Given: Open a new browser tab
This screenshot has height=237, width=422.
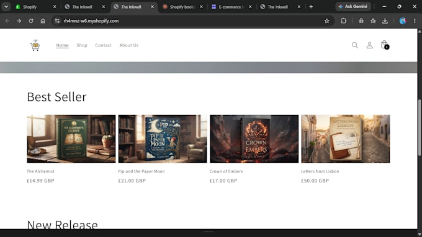Looking at the screenshot, I should click(x=311, y=7).
